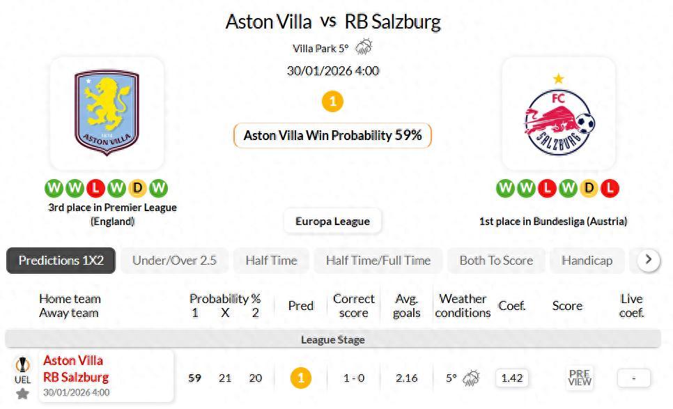The image size is (673, 409).
Task: Click the 1.42 coefficient button
Action: click(x=511, y=378)
